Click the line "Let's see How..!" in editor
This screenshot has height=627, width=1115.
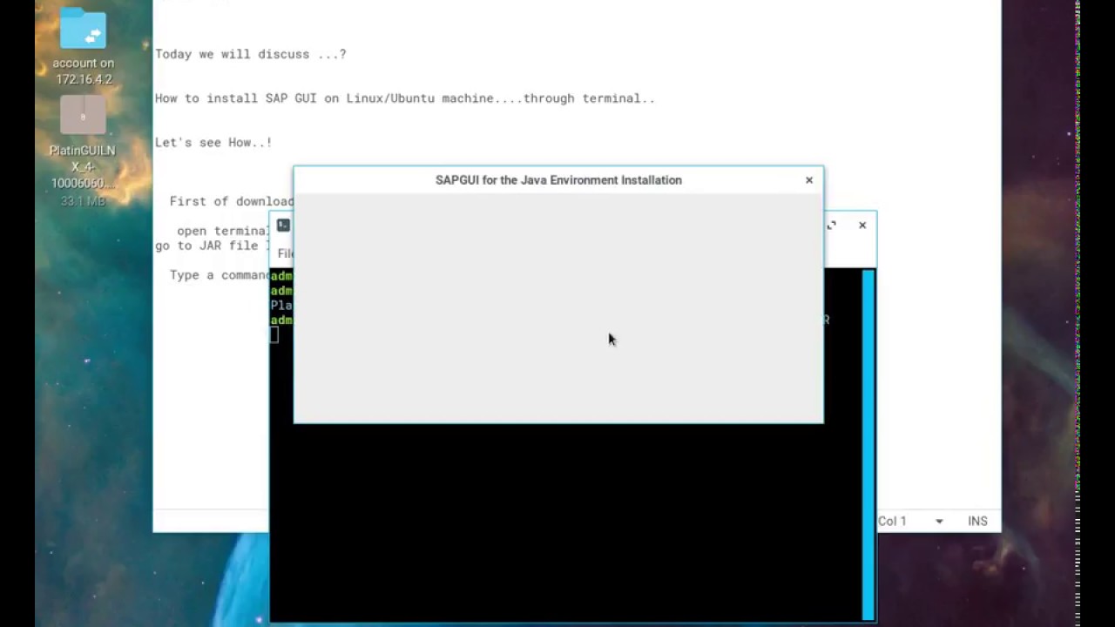[213, 143]
